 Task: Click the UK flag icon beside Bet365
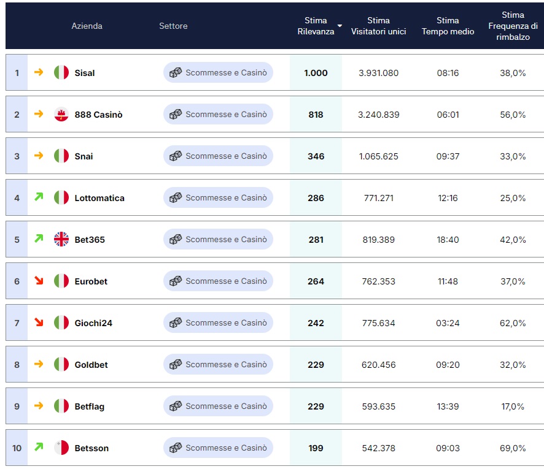[x=61, y=239]
